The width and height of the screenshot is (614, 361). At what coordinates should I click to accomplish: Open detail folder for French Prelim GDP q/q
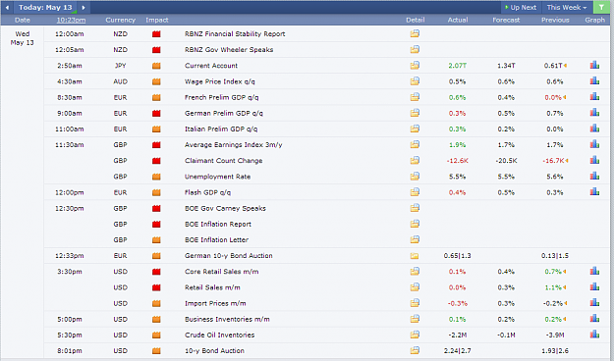tap(415, 97)
